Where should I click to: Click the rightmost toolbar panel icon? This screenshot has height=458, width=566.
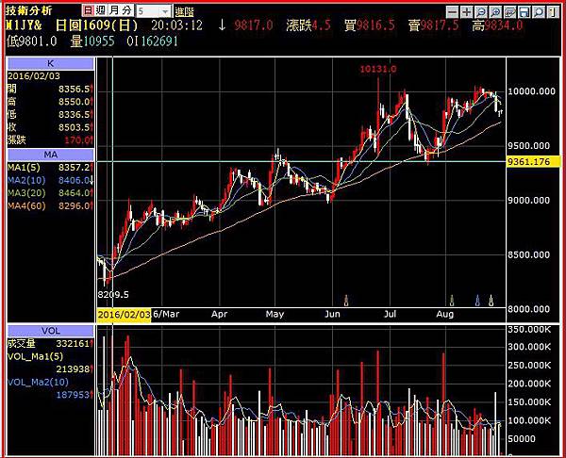click(x=552, y=11)
